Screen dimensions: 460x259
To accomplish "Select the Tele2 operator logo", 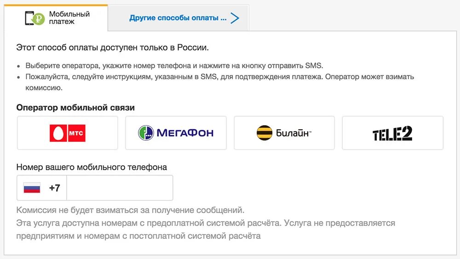I will (x=392, y=133).
